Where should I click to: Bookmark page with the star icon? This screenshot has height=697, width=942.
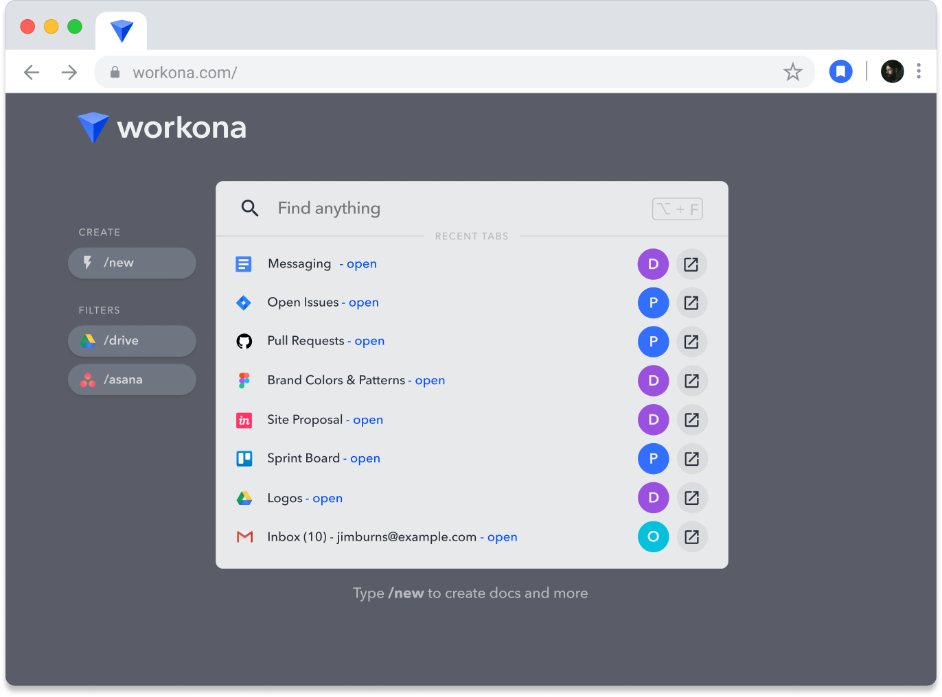793,72
